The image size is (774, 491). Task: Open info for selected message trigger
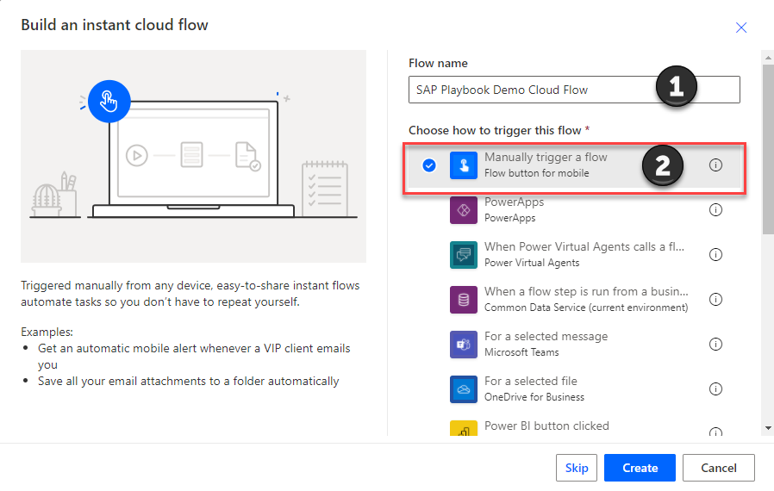pyautogui.click(x=715, y=344)
